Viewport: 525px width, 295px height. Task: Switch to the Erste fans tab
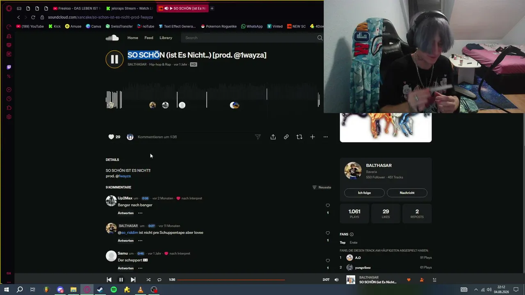point(354,243)
